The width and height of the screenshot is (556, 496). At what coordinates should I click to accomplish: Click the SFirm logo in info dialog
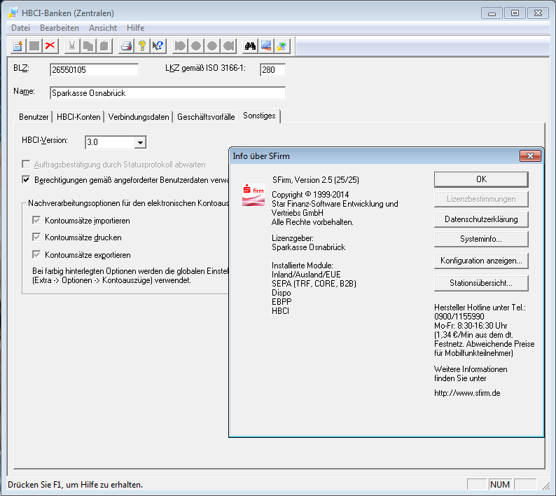[x=253, y=195]
